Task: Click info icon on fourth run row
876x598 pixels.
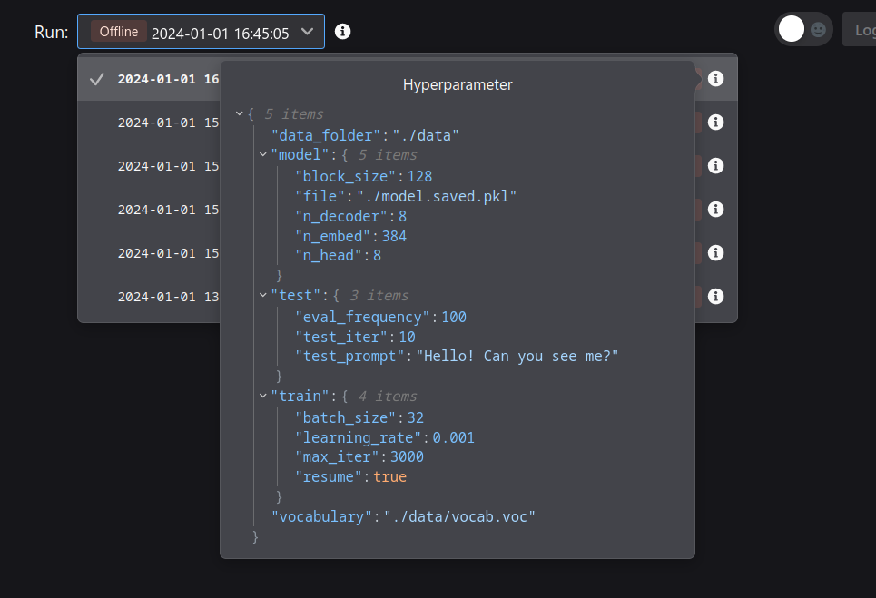Action: (x=715, y=210)
